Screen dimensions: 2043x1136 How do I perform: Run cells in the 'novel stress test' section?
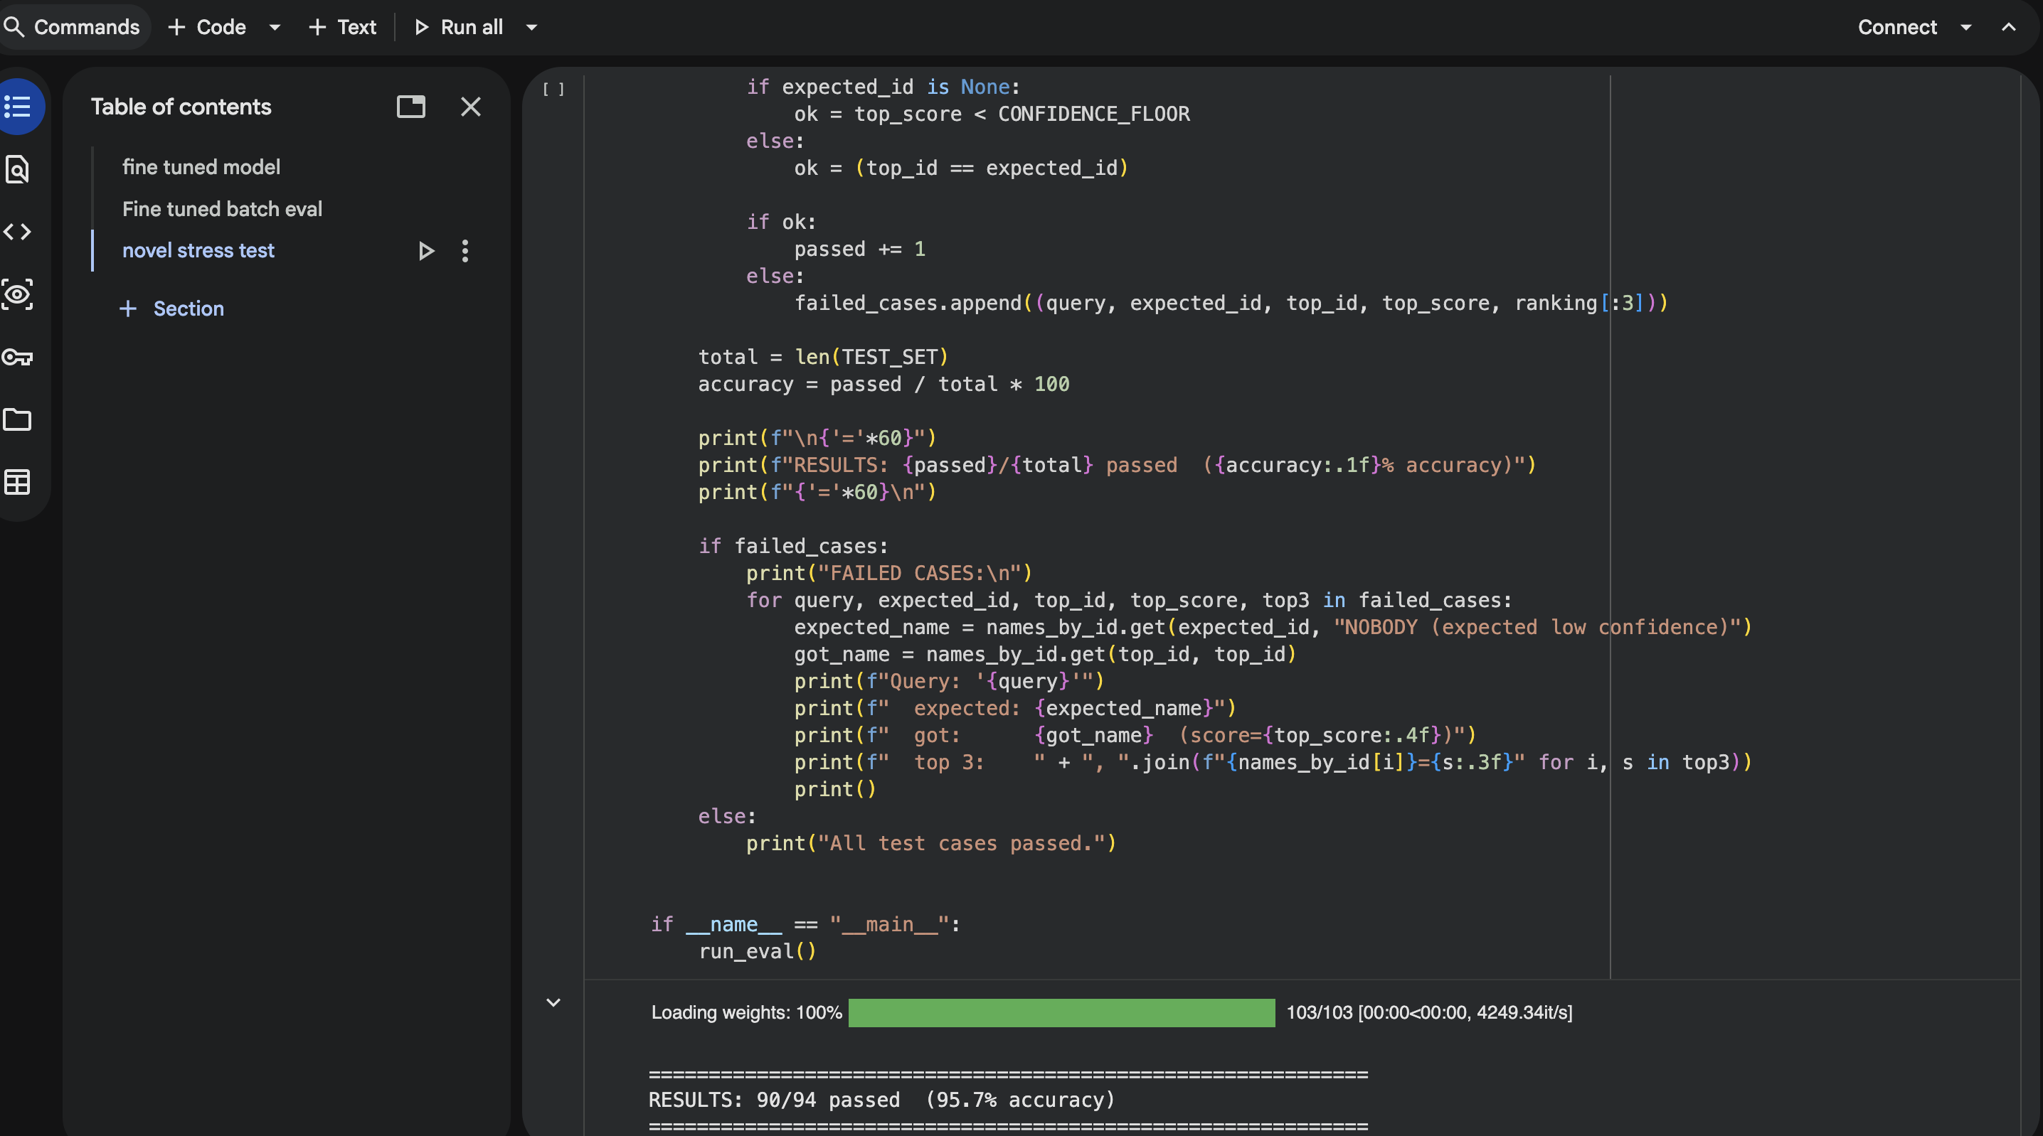tap(426, 252)
